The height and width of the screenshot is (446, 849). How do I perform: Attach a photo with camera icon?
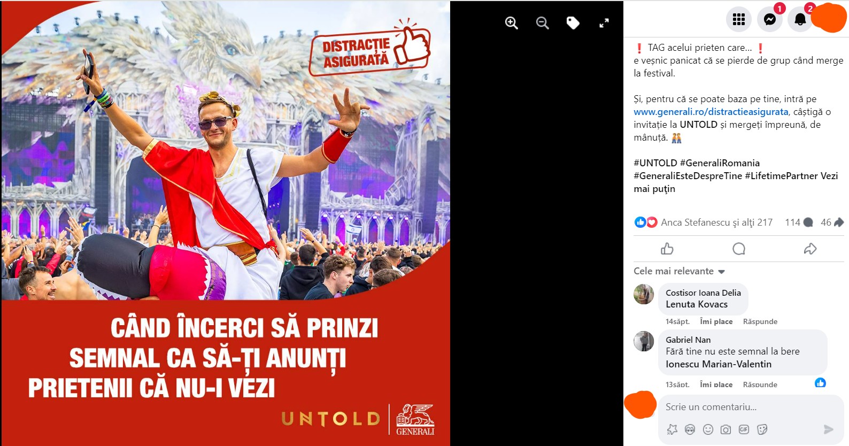pos(725,429)
